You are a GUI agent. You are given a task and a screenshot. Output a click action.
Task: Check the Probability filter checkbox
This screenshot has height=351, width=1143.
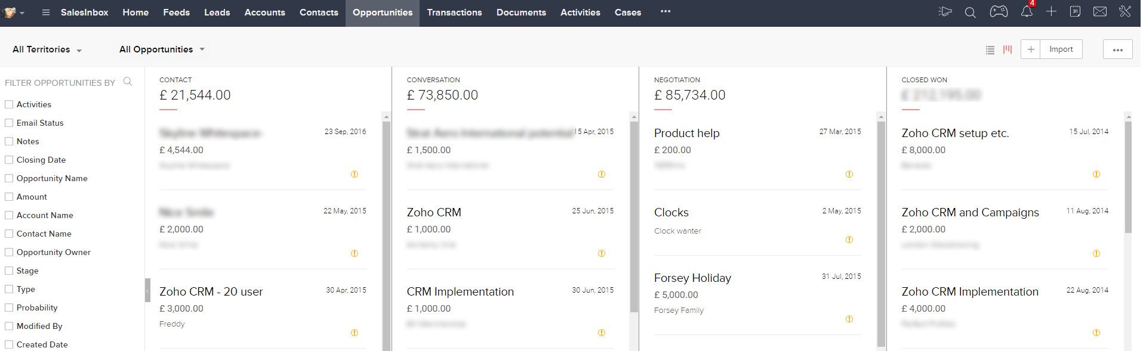click(9, 307)
